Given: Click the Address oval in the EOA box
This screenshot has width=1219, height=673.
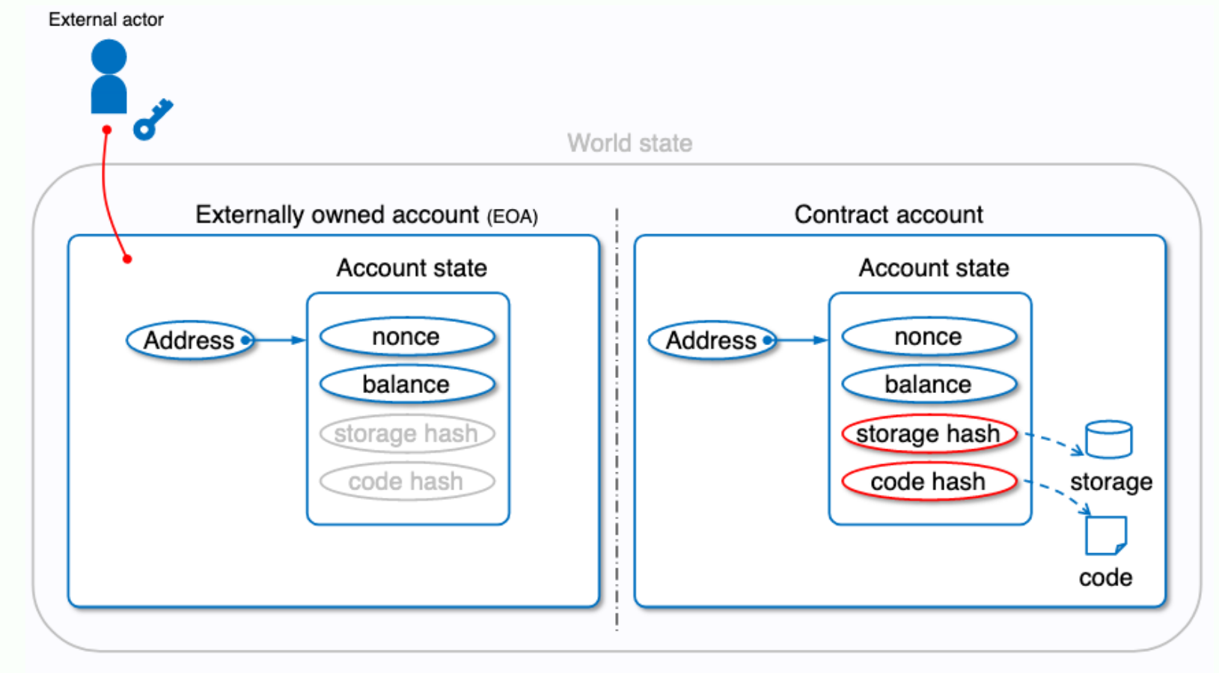Looking at the screenshot, I should (189, 341).
